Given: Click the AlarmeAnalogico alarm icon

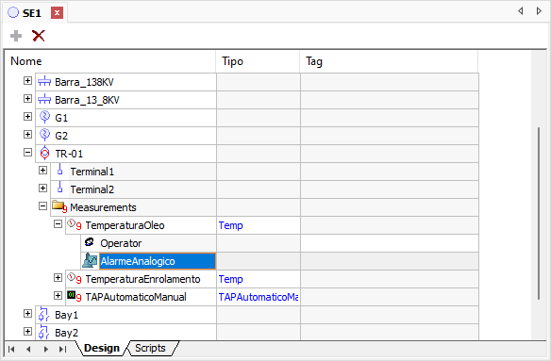Looking at the screenshot, I should click(90, 261).
